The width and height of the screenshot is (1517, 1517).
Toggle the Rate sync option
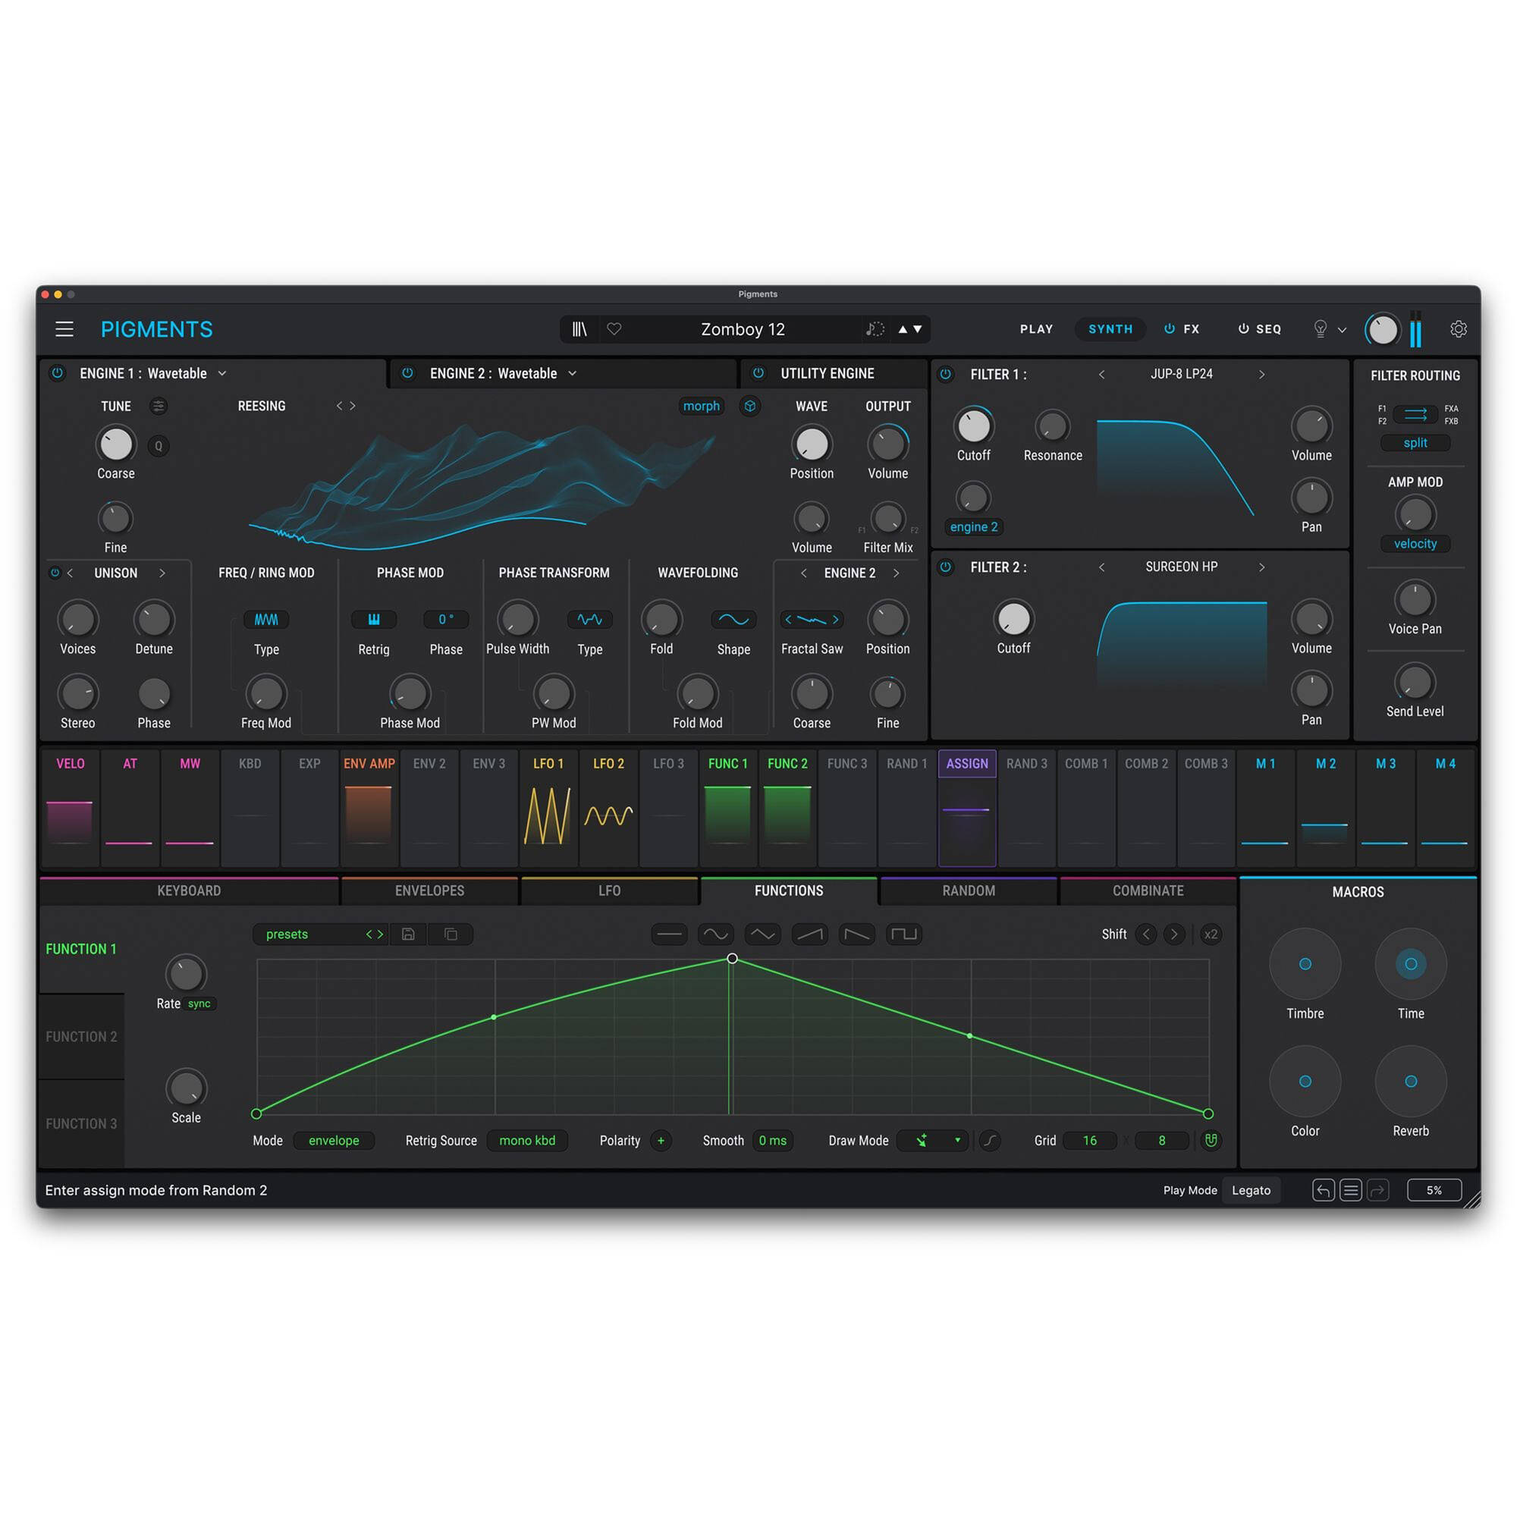[x=199, y=1003]
